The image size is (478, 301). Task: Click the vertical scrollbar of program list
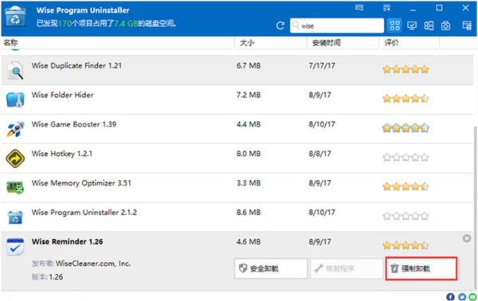(476, 207)
